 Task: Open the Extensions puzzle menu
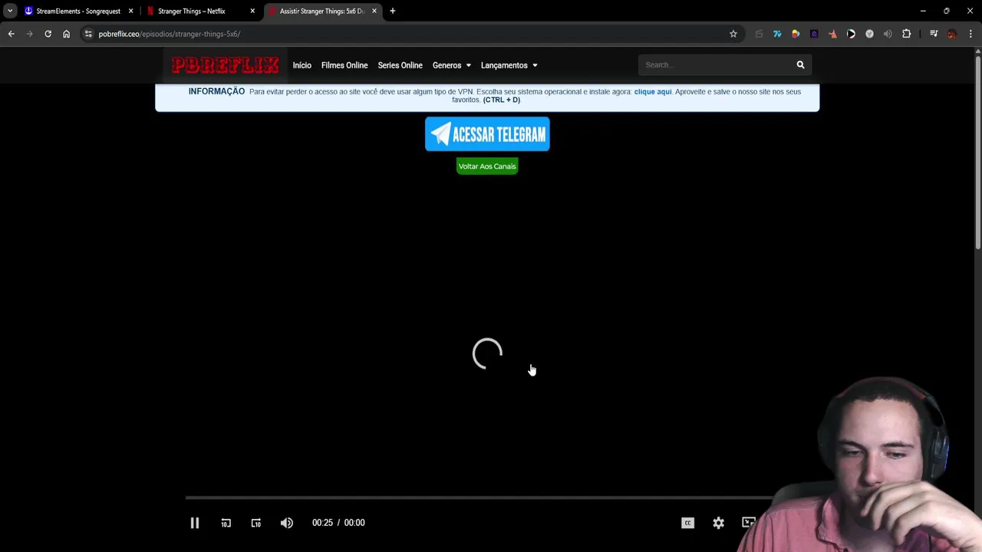coord(906,34)
